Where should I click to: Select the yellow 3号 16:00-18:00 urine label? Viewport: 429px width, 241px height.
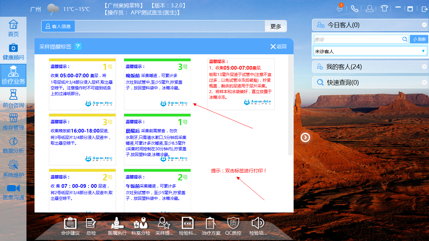coord(82,139)
